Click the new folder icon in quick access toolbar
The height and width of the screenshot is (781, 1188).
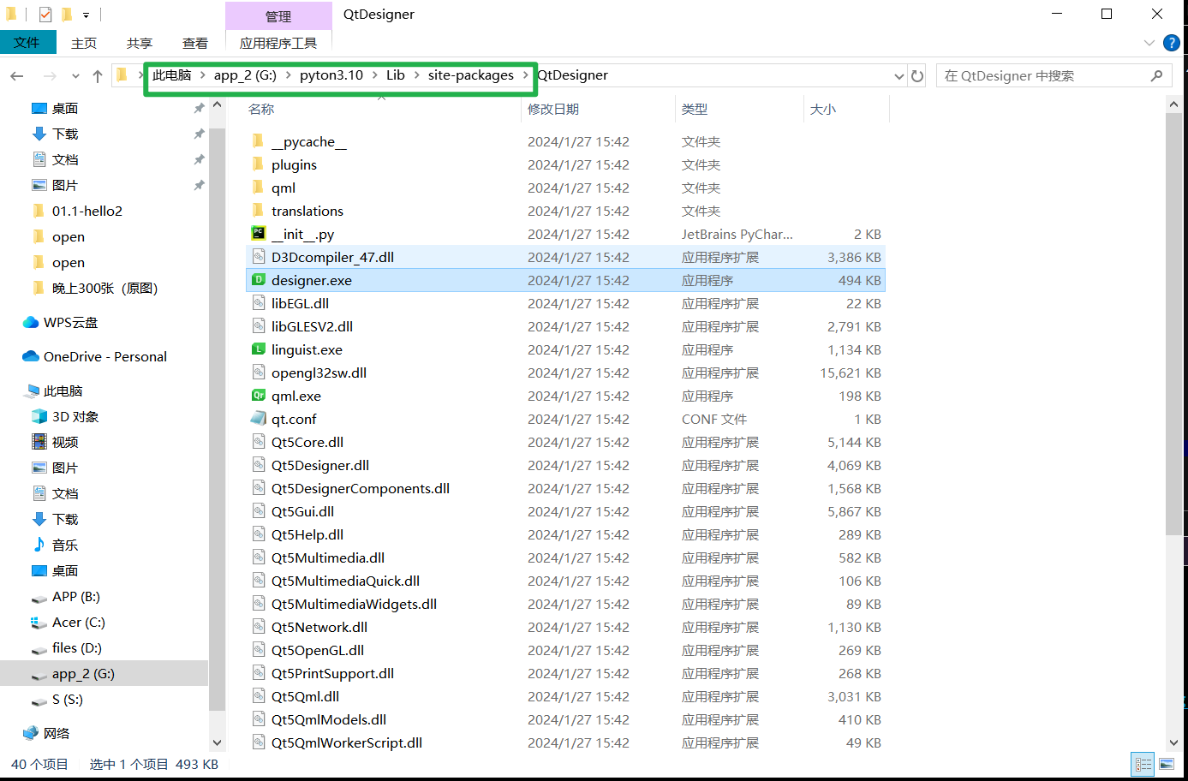[x=67, y=14]
